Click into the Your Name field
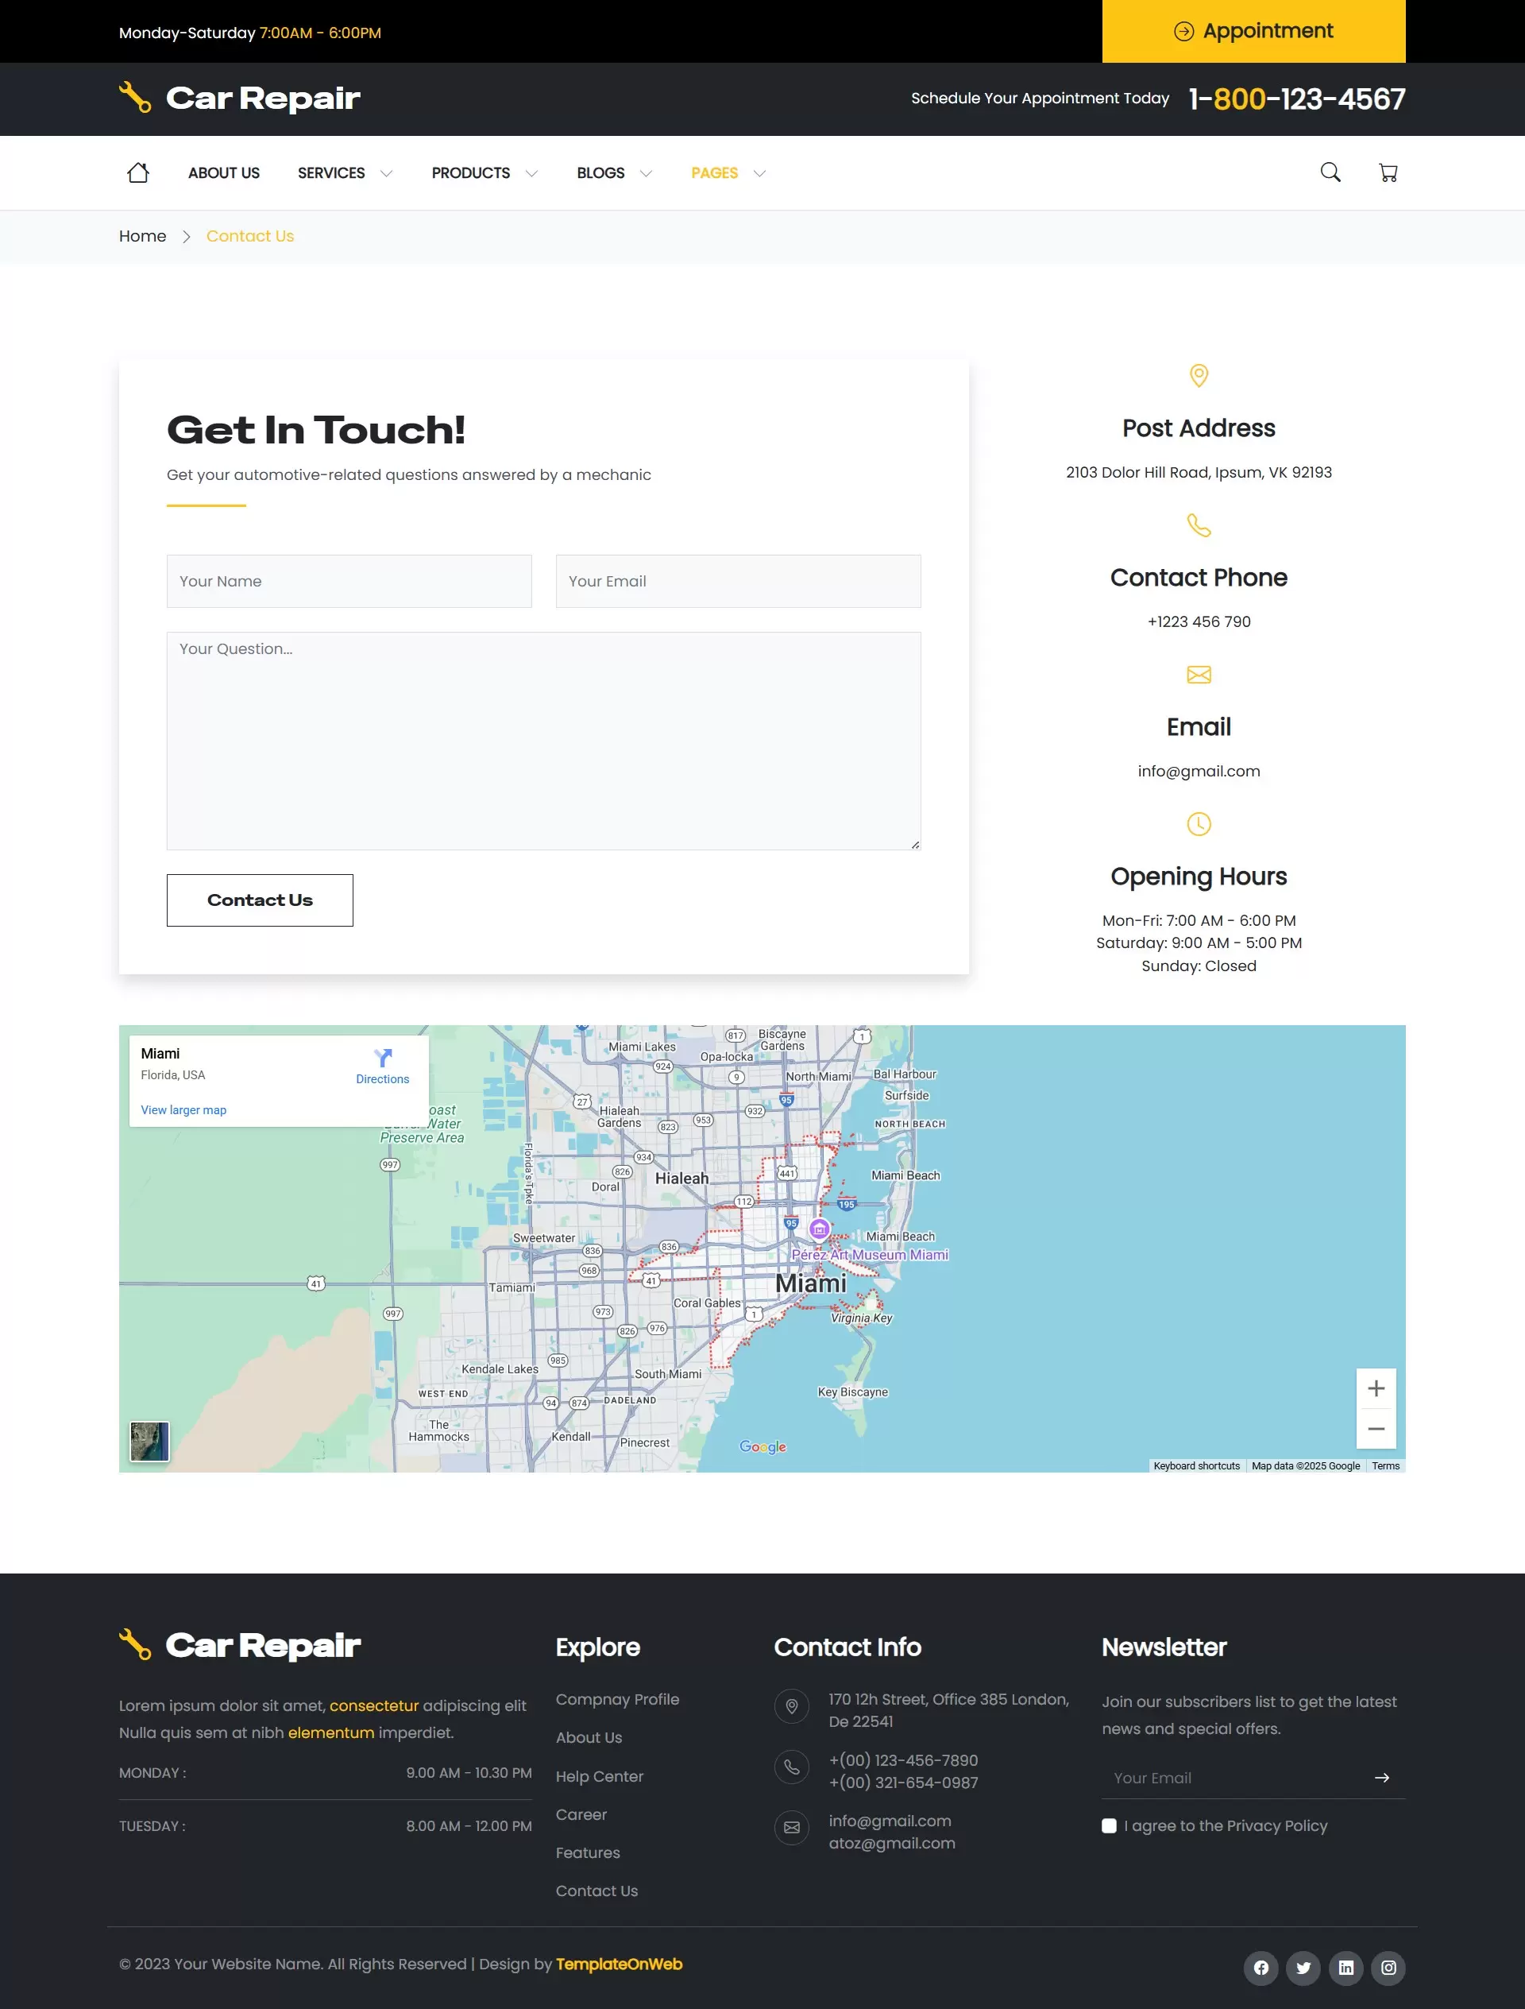The image size is (1525, 2009). coord(349,580)
